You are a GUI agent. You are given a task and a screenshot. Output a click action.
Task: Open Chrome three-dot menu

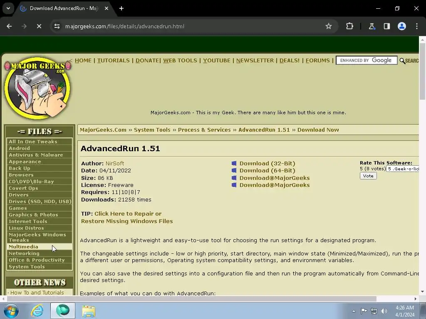417,26
